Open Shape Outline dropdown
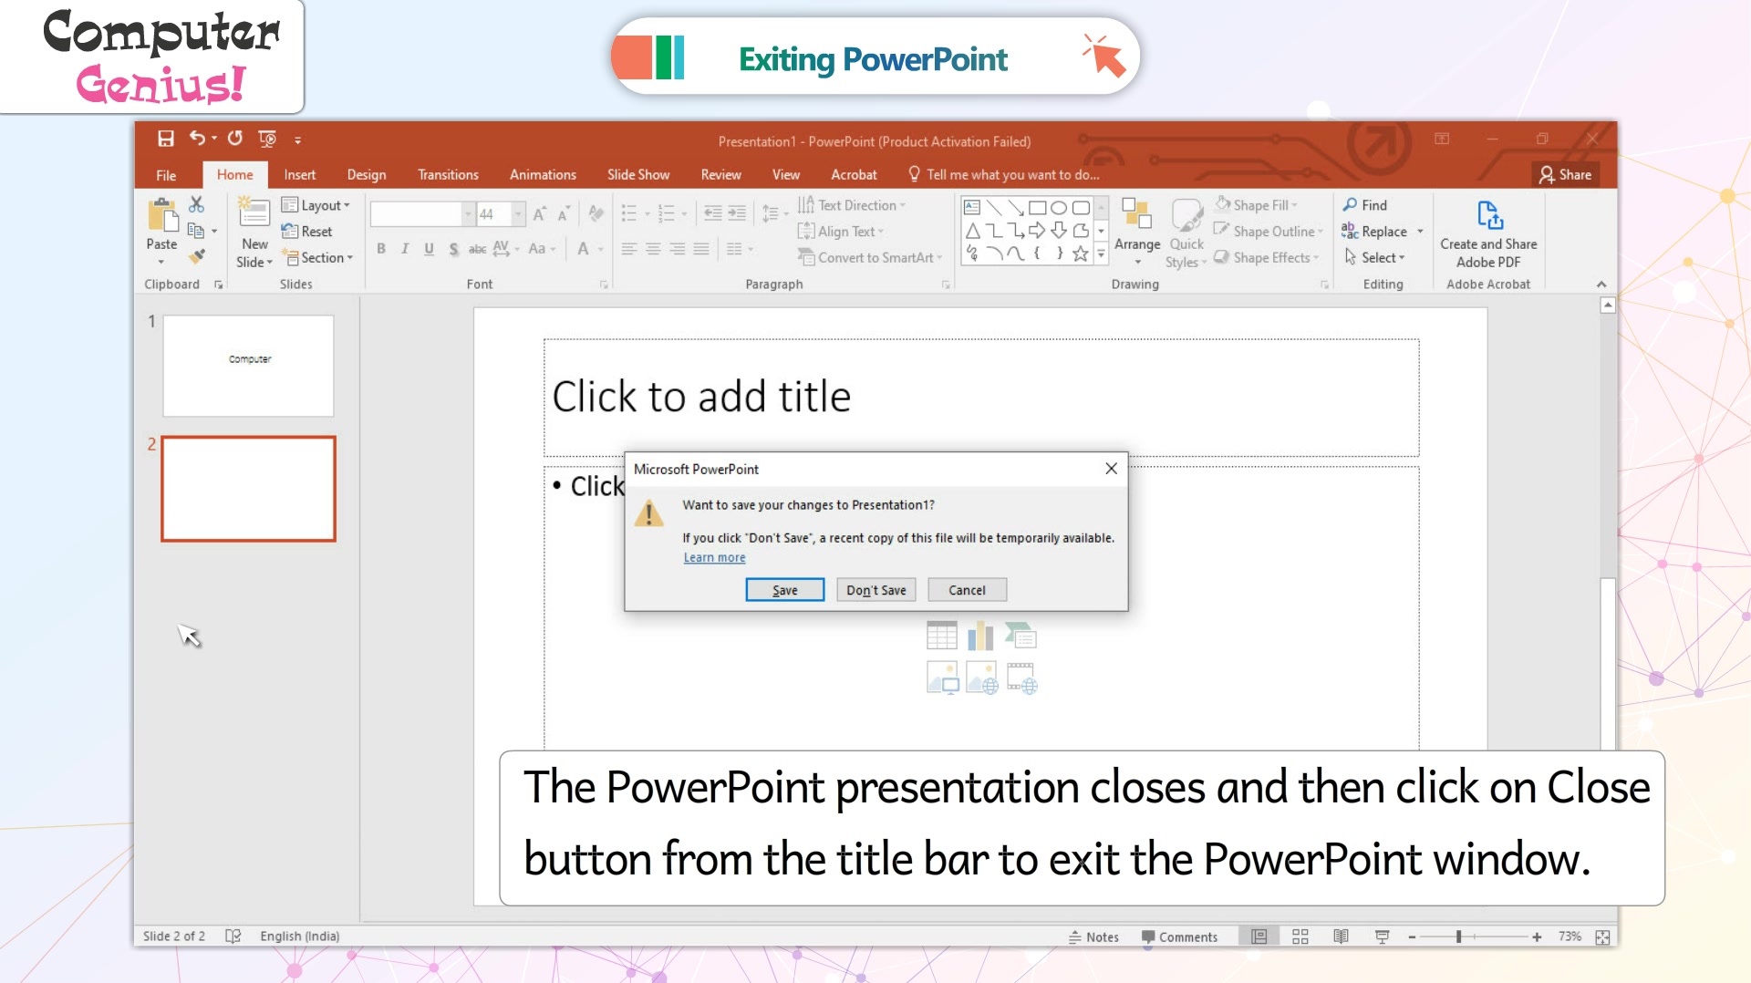 pos(1269,232)
